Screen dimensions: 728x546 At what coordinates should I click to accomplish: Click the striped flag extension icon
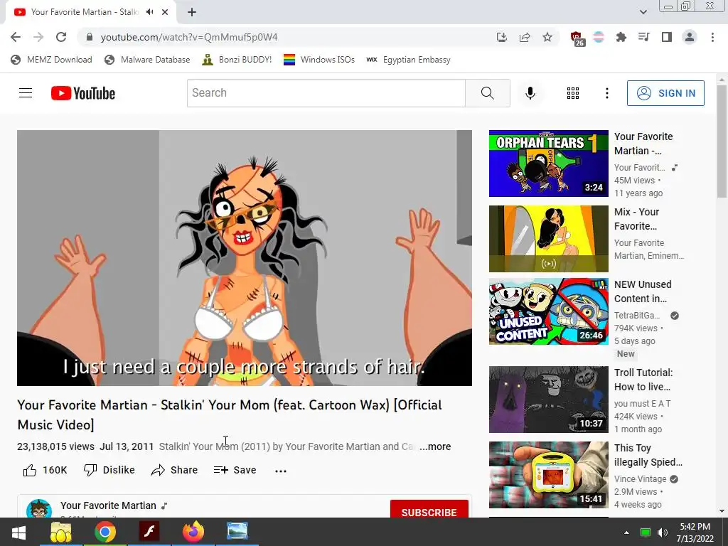(599, 37)
